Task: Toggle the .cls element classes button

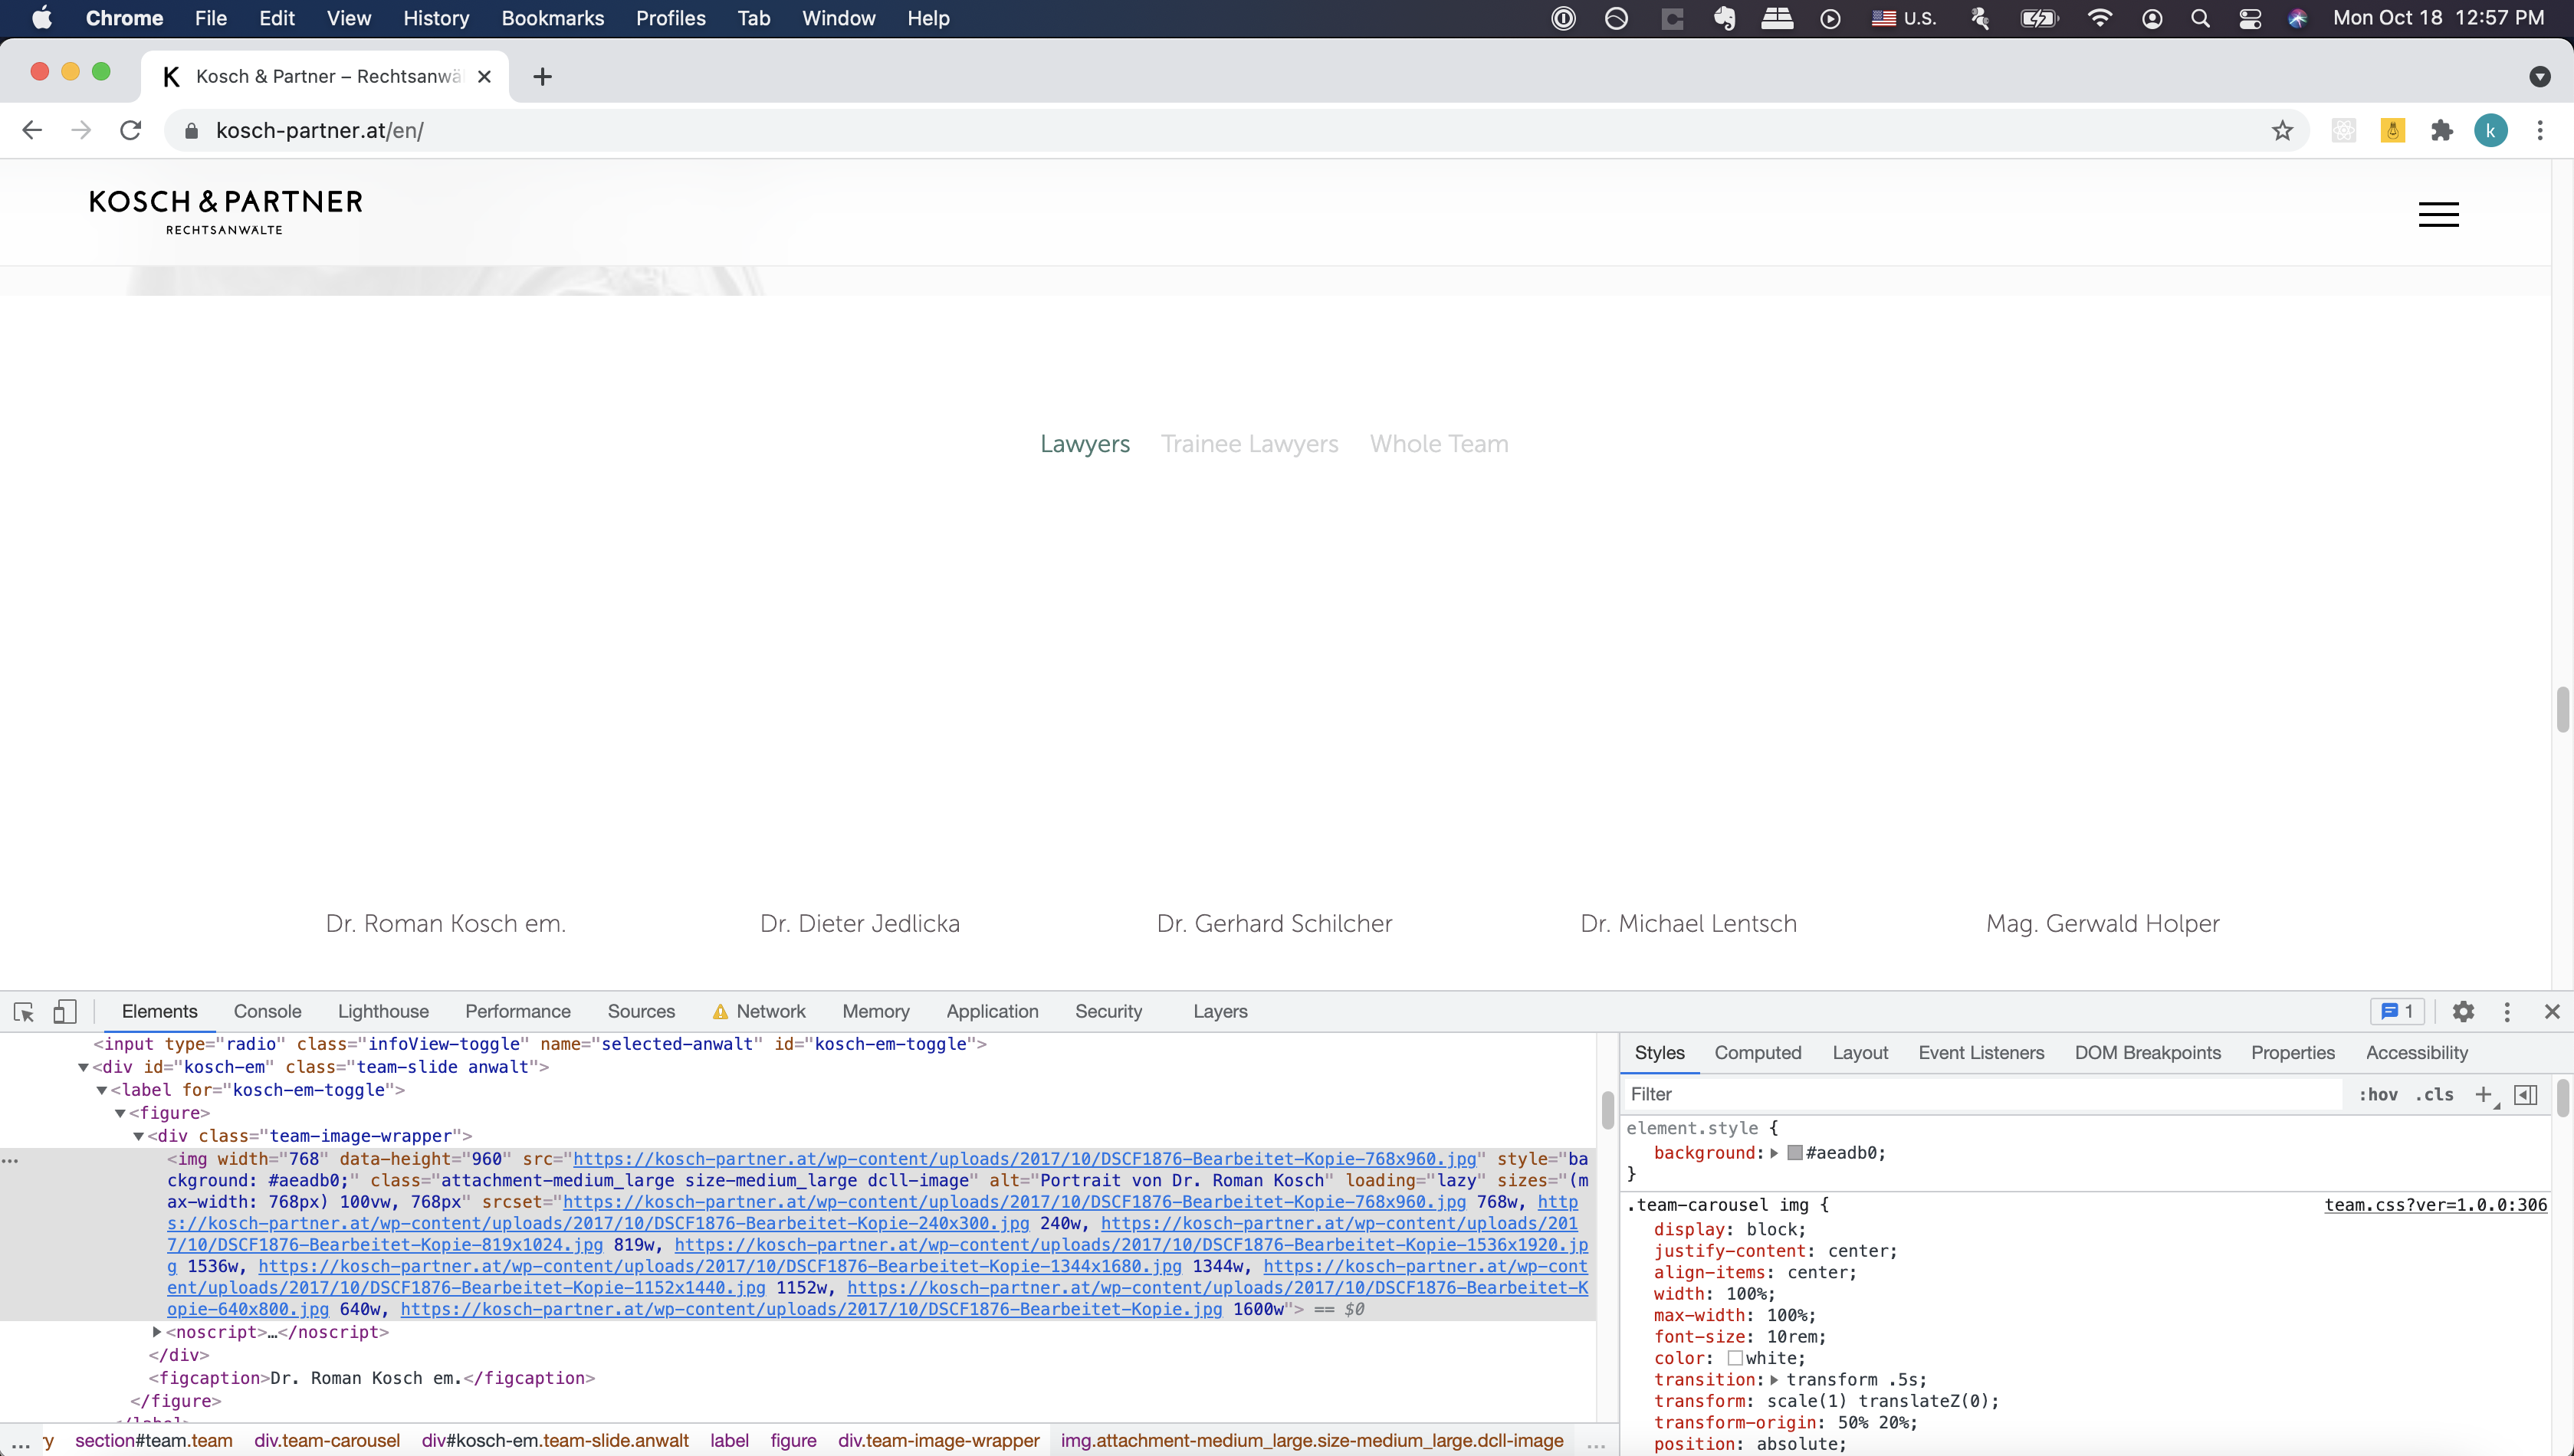Action: (x=2434, y=1094)
